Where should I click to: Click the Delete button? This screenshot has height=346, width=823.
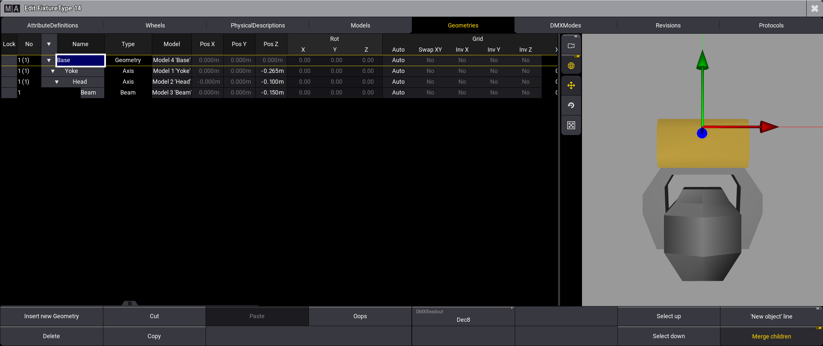(x=51, y=336)
